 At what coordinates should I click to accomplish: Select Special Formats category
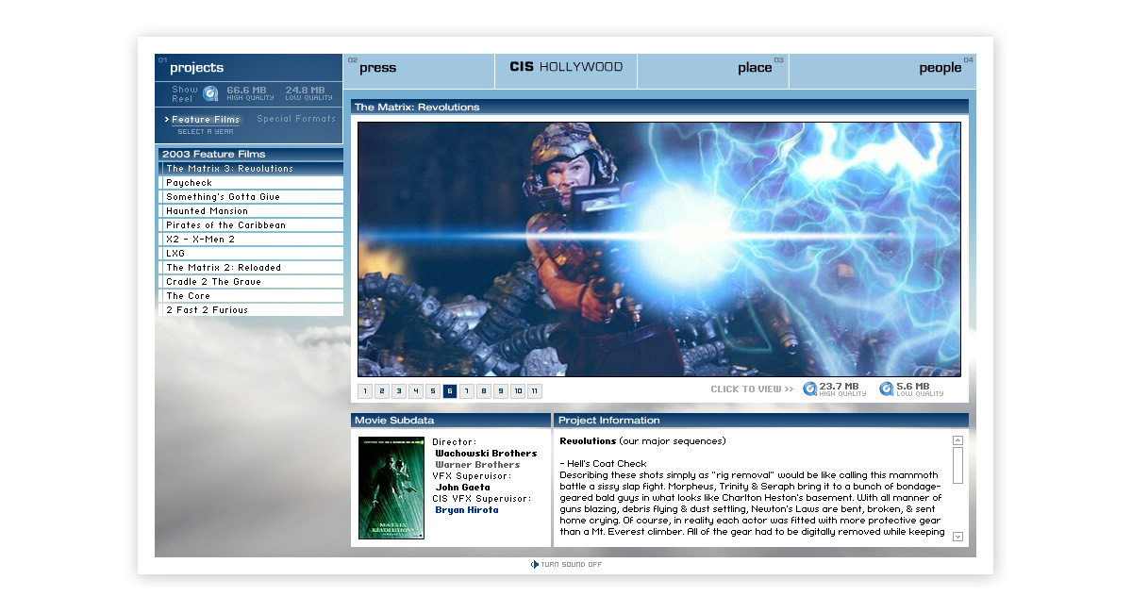(296, 120)
